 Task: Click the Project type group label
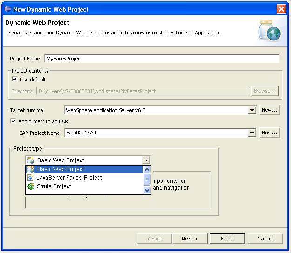click(x=27, y=149)
